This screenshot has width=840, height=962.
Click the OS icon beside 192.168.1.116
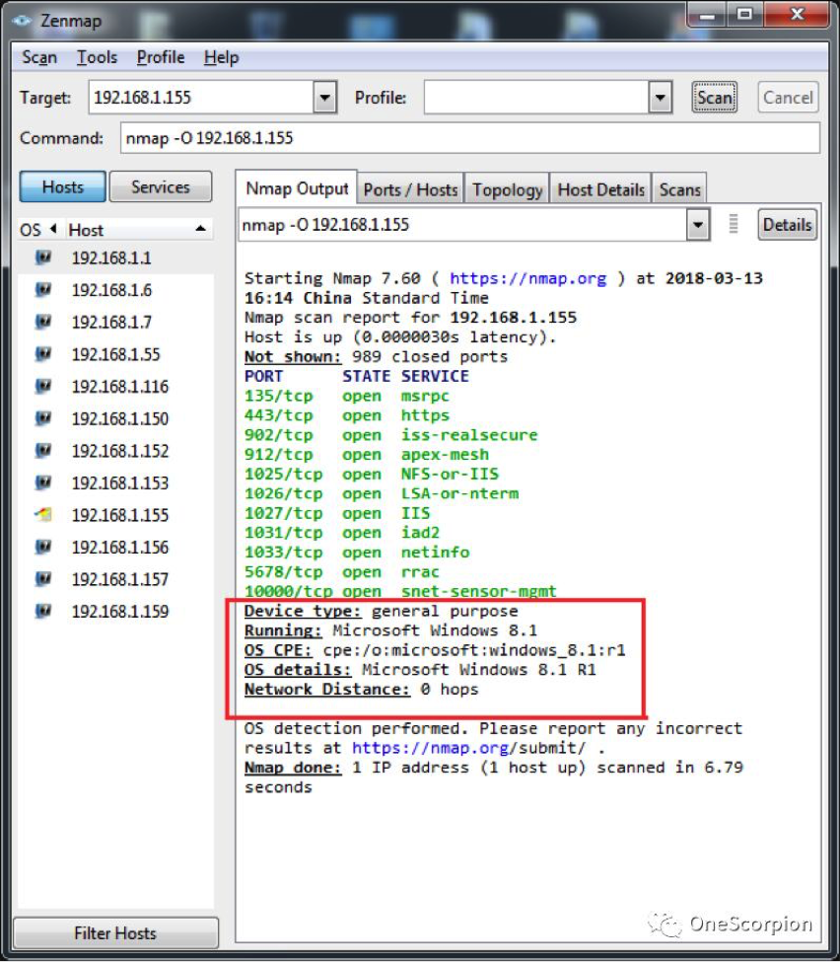click(43, 387)
